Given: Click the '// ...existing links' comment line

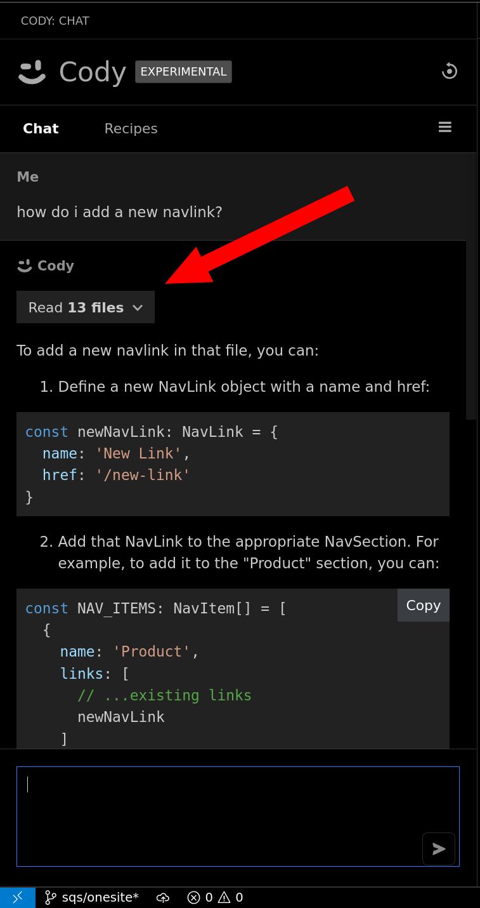Looking at the screenshot, I should (164, 695).
